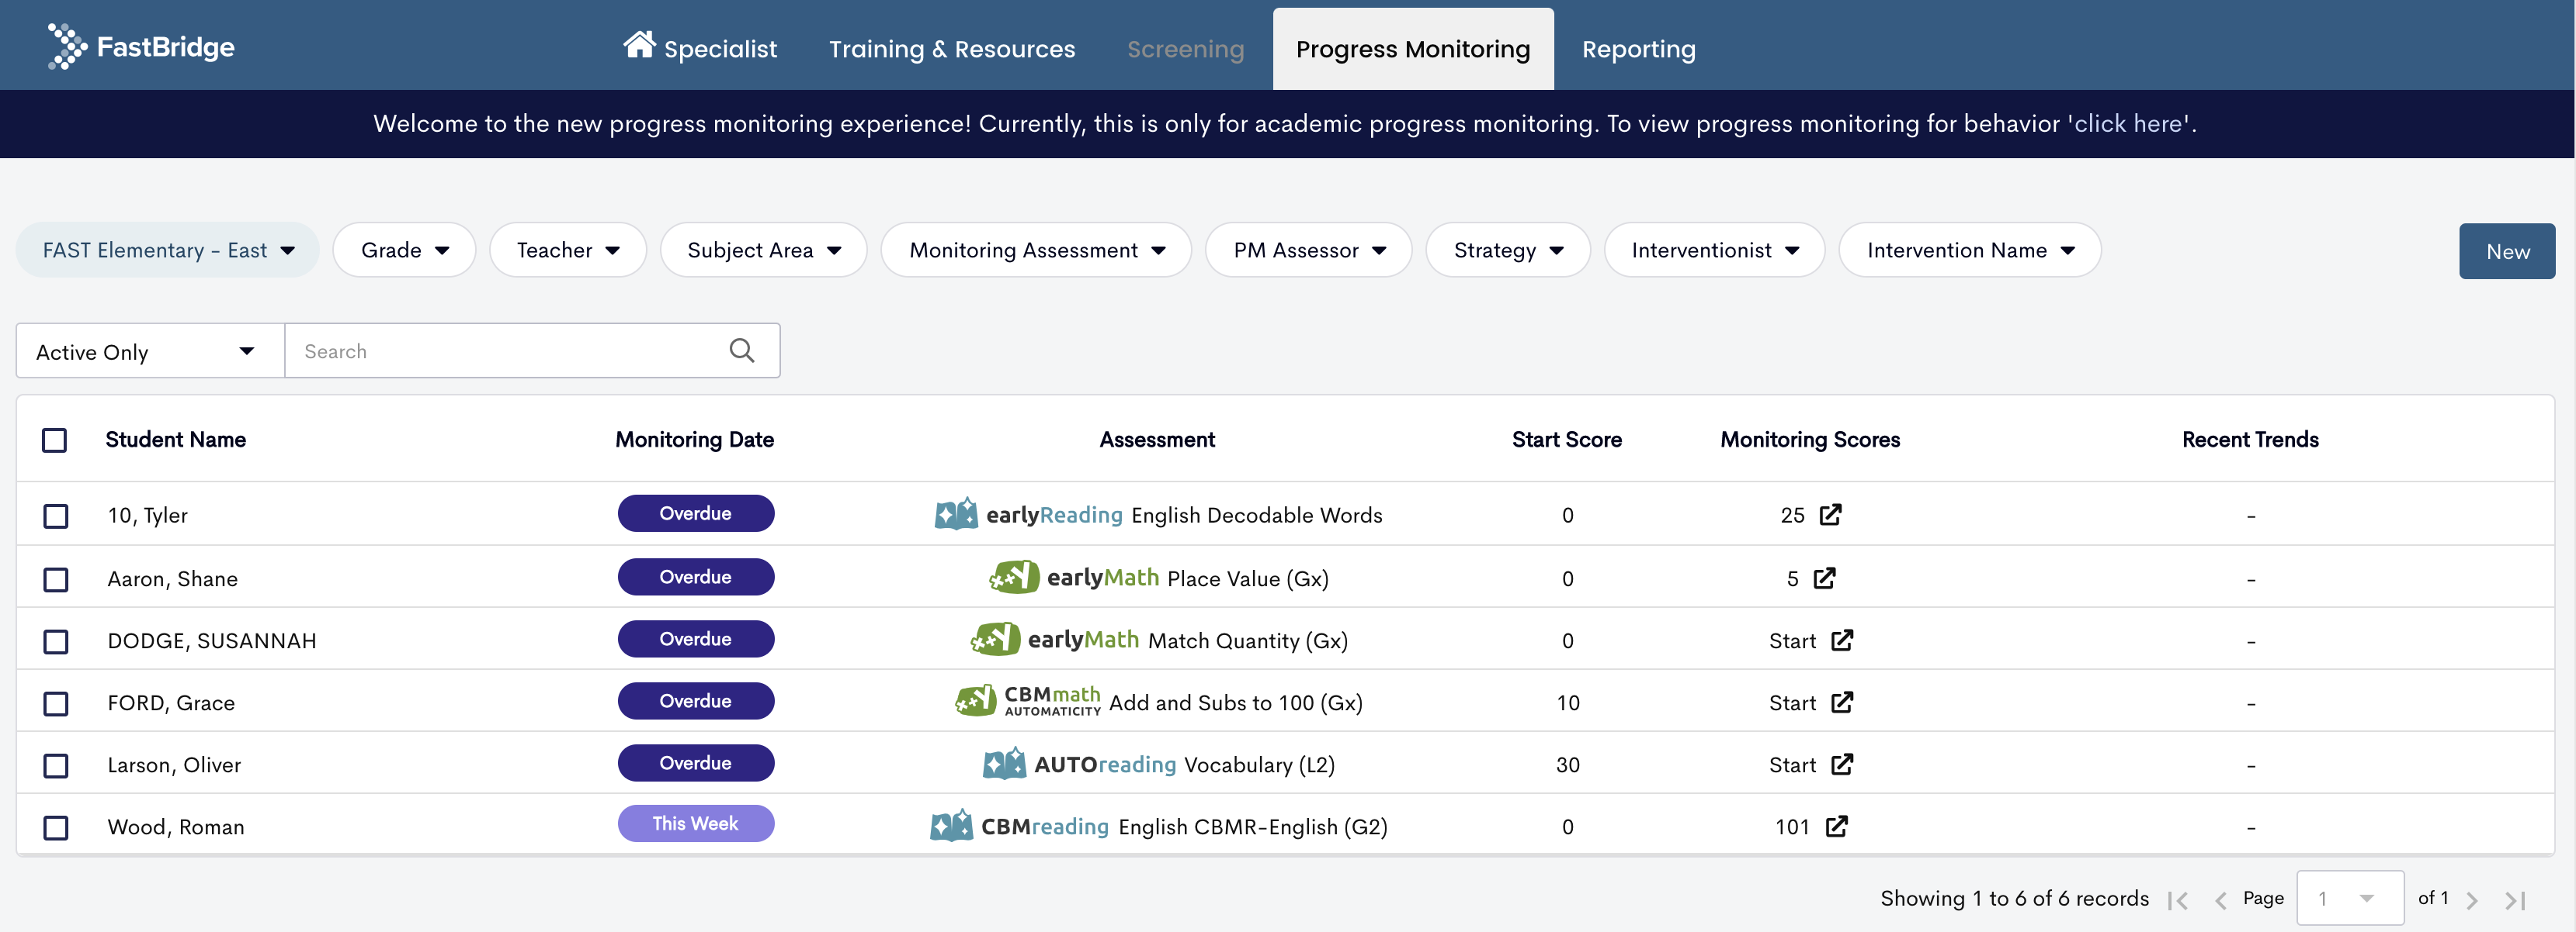Expand the Intervention Name filter
The height and width of the screenshot is (932, 2576).
(1970, 250)
